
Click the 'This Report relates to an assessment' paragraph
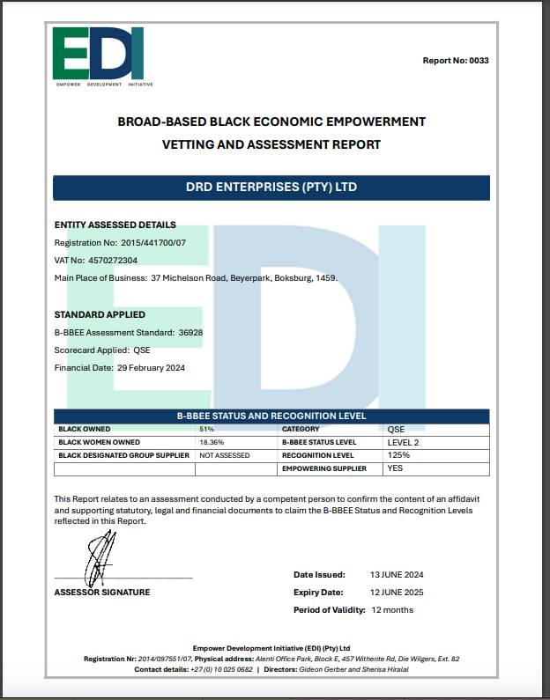click(267, 511)
